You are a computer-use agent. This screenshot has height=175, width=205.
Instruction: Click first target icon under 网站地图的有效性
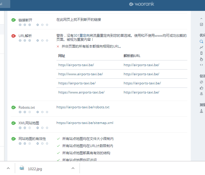(x=20, y=143)
